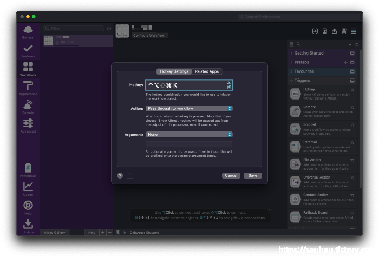This screenshot has width=379, height=257.
Task: Click the list icon in palette header
Action: coord(291,44)
